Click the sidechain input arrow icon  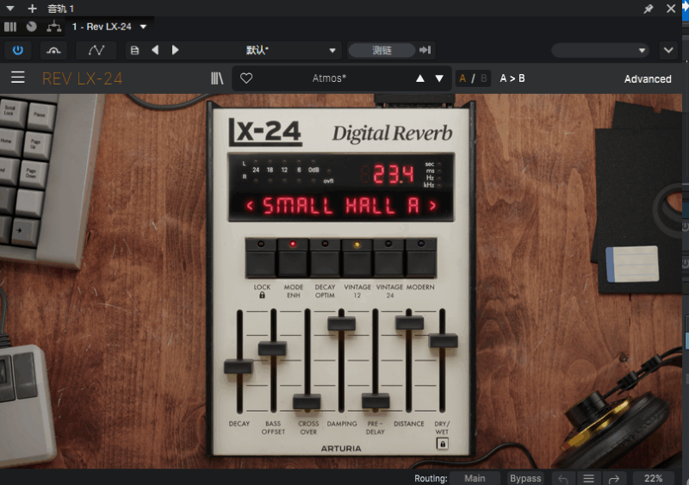[x=425, y=50]
